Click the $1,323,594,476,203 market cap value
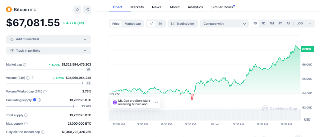 click(76, 65)
